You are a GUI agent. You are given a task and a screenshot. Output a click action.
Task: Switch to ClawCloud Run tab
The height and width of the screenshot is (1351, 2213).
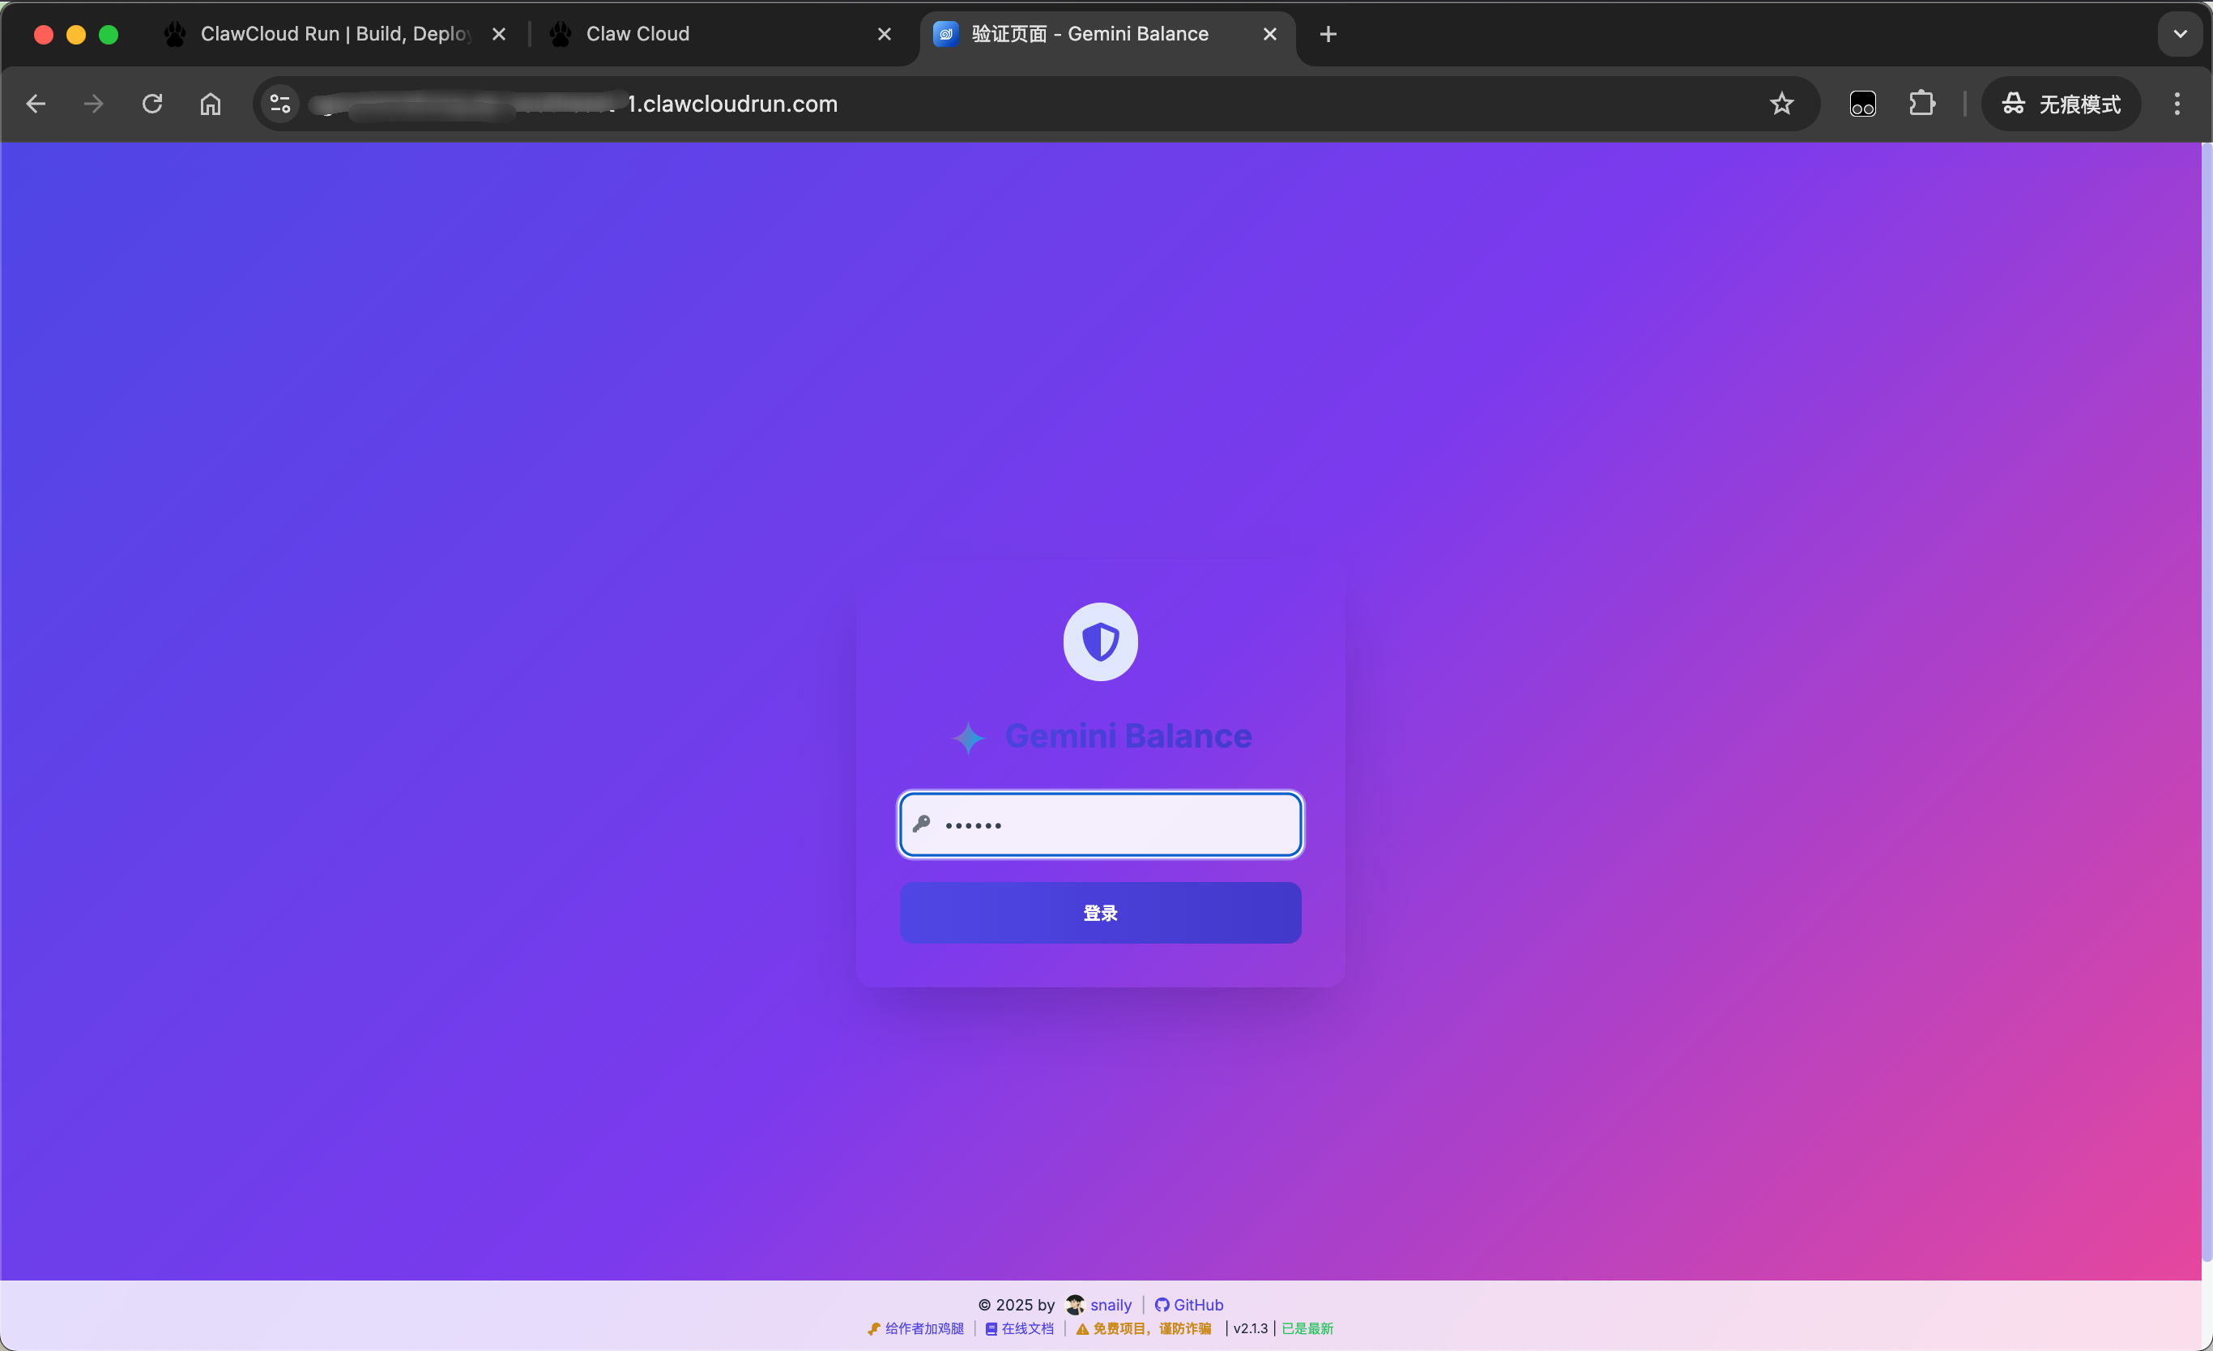point(332,34)
